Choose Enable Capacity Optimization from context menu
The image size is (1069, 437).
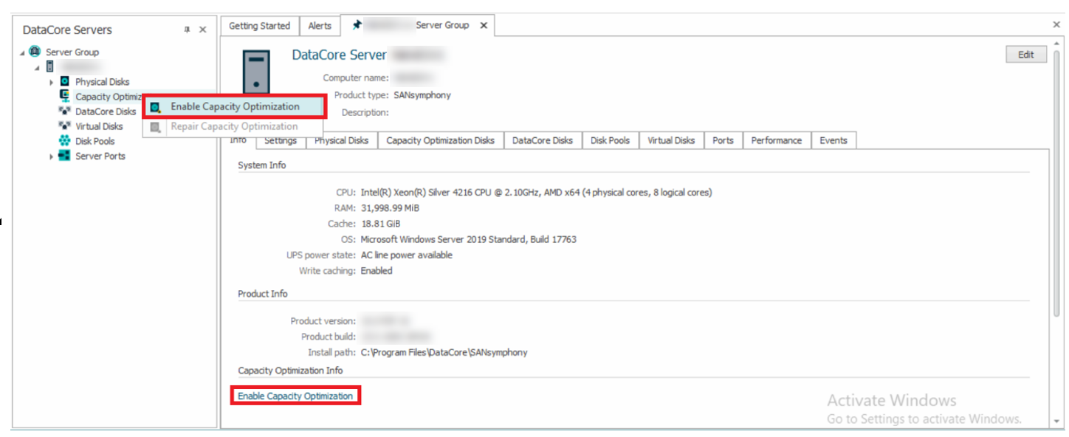coord(235,106)
